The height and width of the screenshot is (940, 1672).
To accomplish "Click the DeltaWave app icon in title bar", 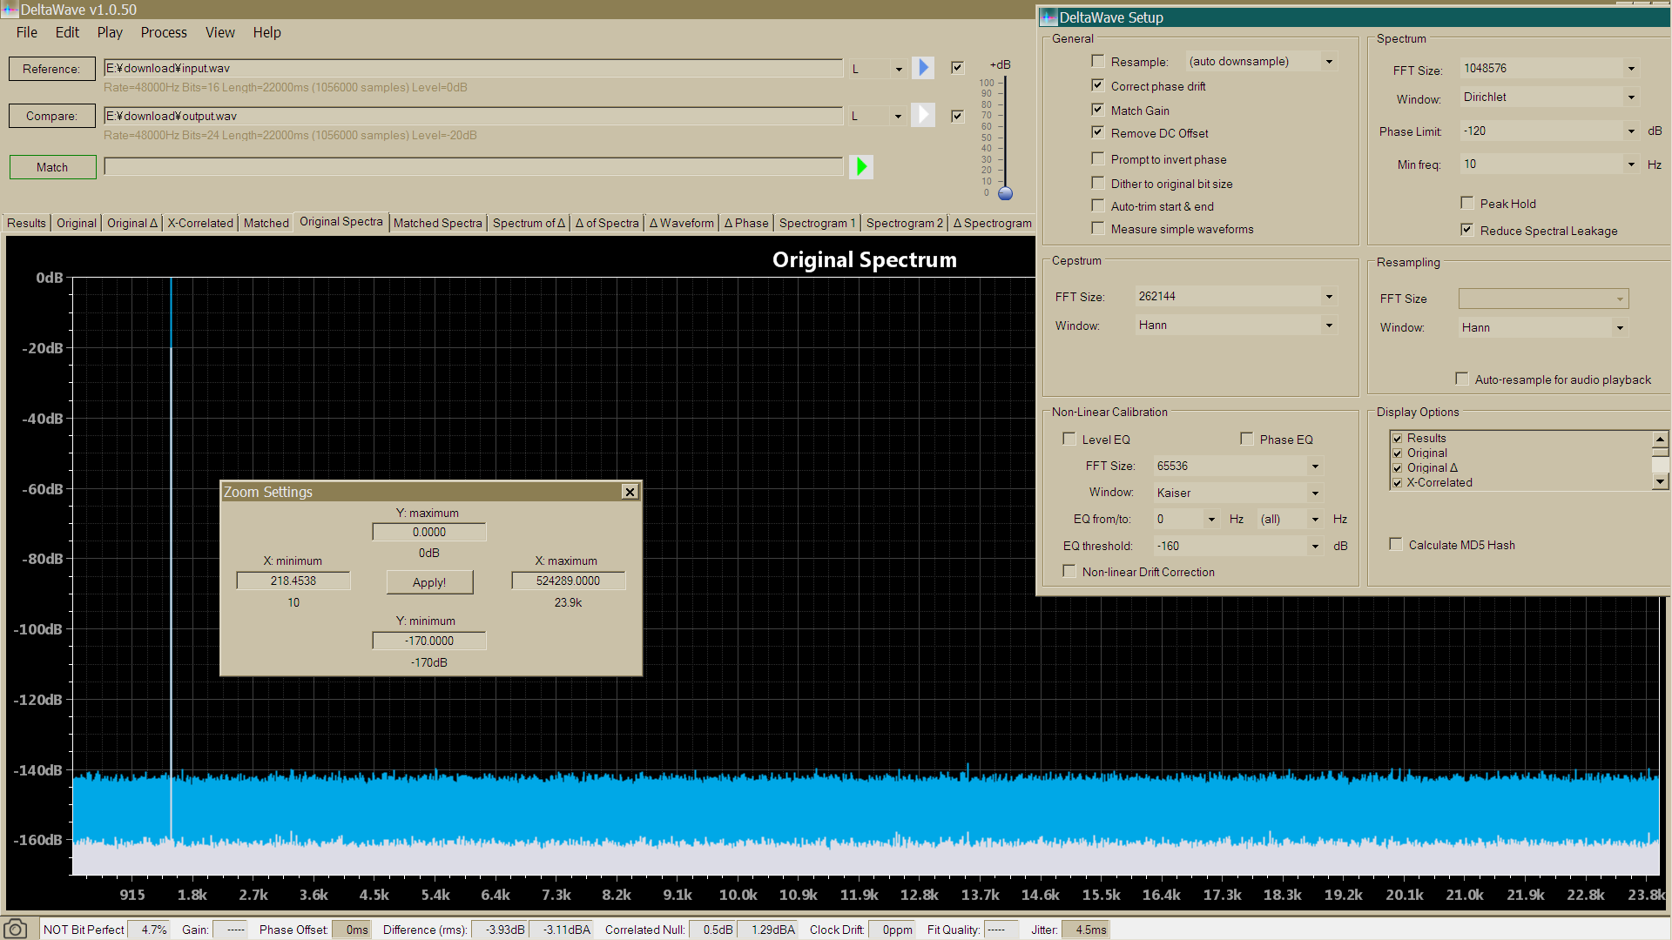I will coord(10,10).
